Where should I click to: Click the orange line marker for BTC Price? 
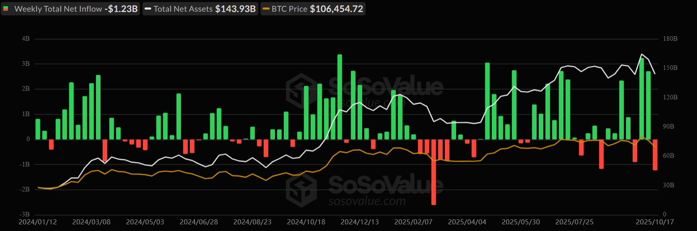(x=266, y=9)
